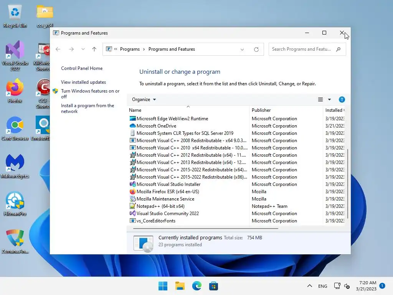Screen dimensions: 393x295
Task: Open the Recycle Bin desktop icon
Action: click(15, 15)
